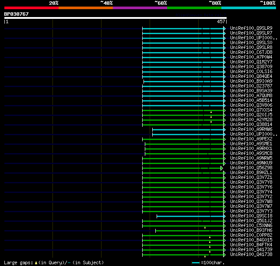This screenshot has height=266, width=280.
Task: Click the white query sequence bar
Action: (115, 18)
